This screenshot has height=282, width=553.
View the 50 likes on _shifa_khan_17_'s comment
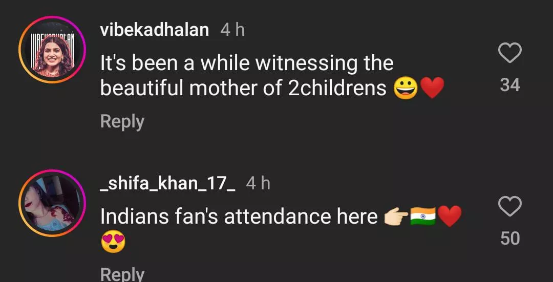tap(510, 238)
